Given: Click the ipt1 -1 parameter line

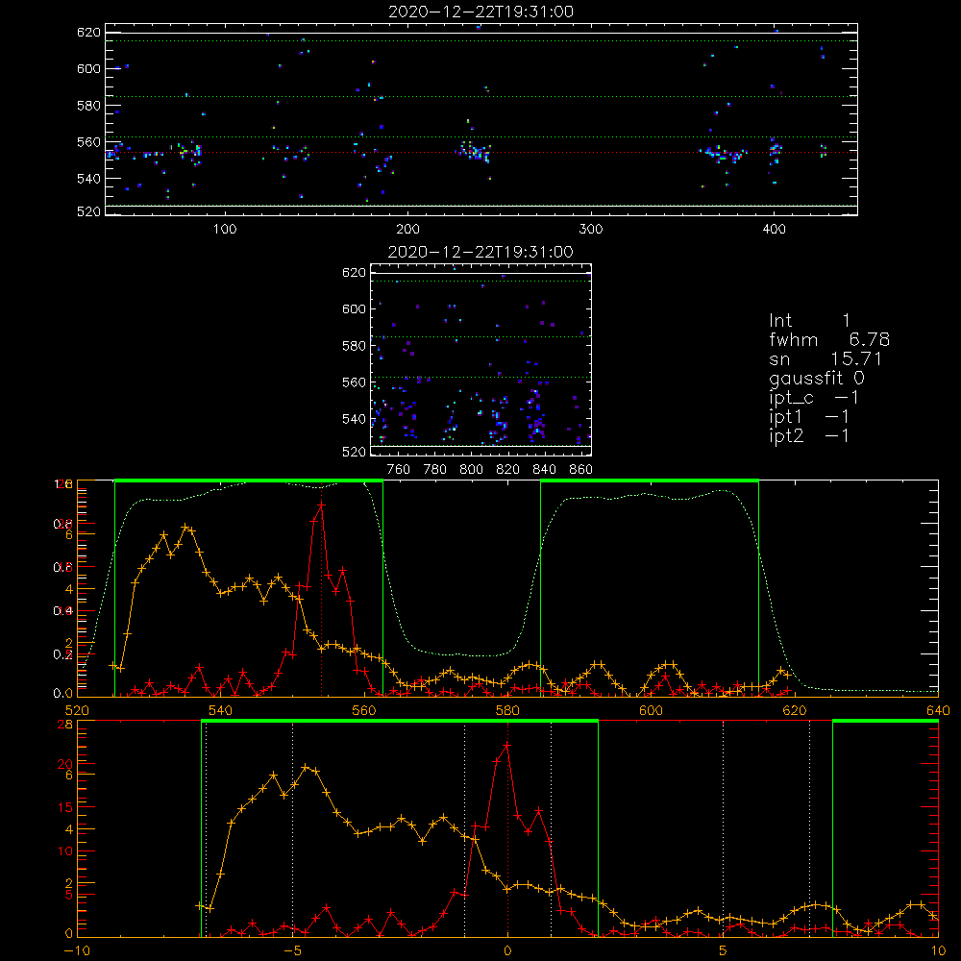Looking at the screenshot, I should (x=809, y=417).
